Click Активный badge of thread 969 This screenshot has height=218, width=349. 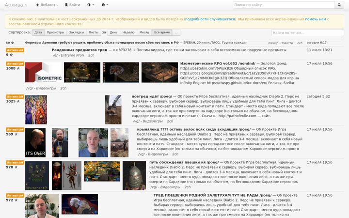point(15,129)
